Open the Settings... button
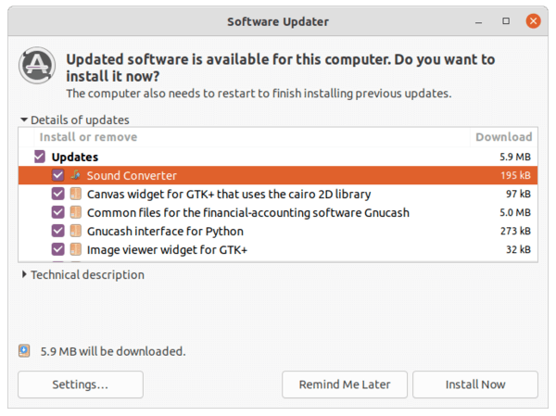This screenshot has width=556, height=416. coord(81,384)
